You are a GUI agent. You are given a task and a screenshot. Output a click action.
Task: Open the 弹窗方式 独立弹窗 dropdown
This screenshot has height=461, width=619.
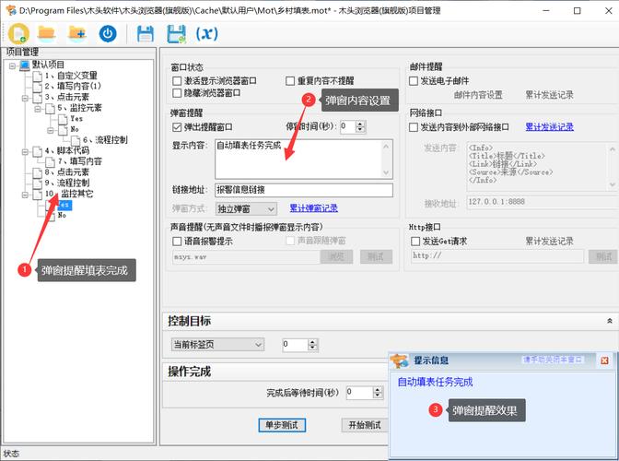pyautogui.click(x=246, y=209)
